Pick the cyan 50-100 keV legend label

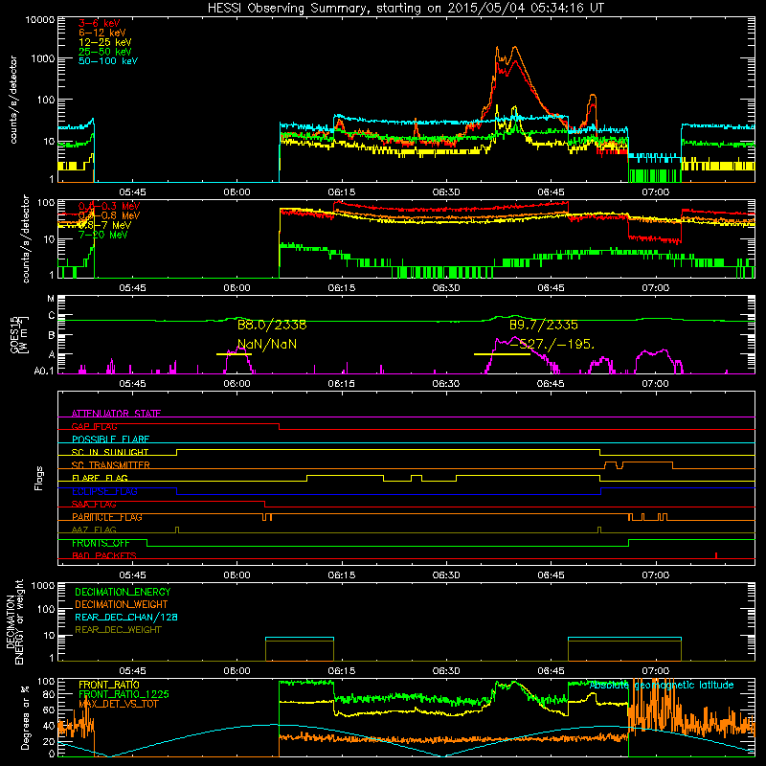pyautogui.click(x=108, y=61)
